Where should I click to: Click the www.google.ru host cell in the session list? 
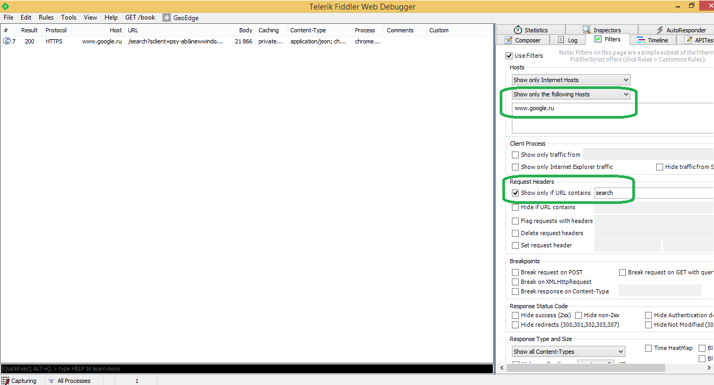click(x=102, y=41)
